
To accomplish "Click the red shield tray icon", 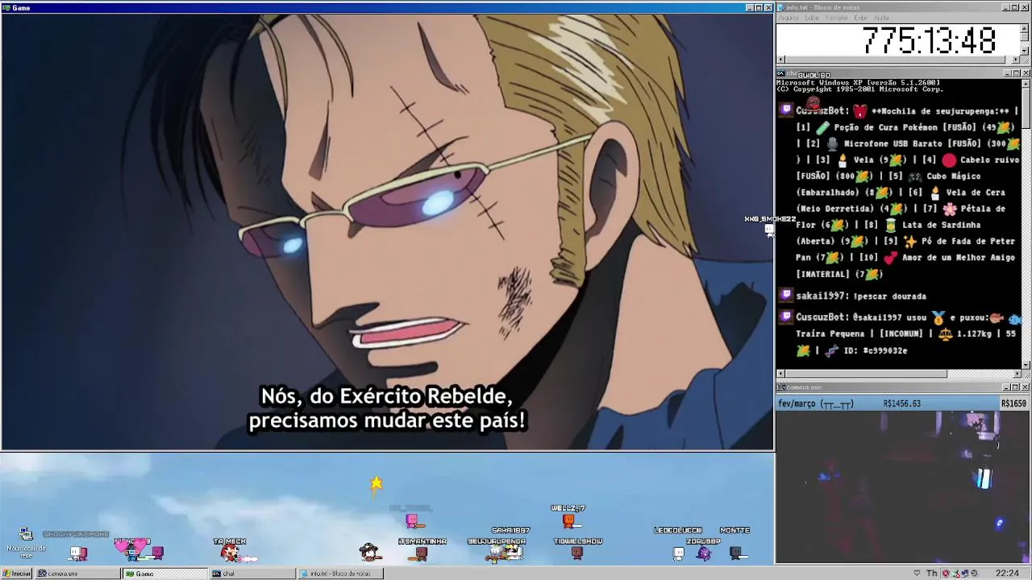I will (x=946, y=574).
